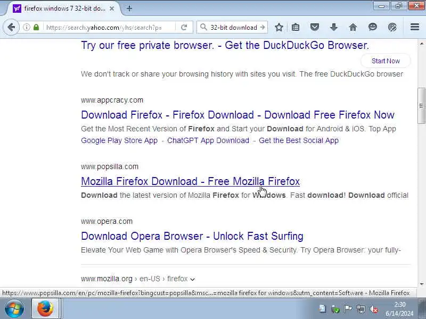Viewport: 426px width, 319px height.
Task: Click the scrollbar up arrow
Action: coord(421,44)
